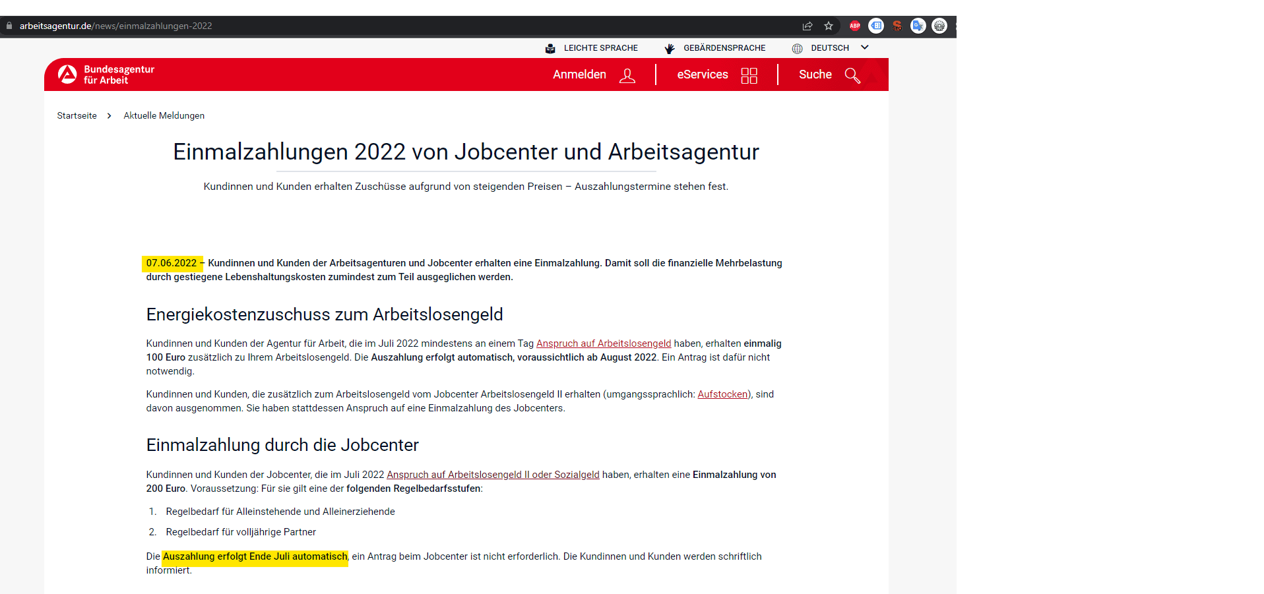Open the Google Translate extension
1264x594 pixels.
tap(918, 26)
